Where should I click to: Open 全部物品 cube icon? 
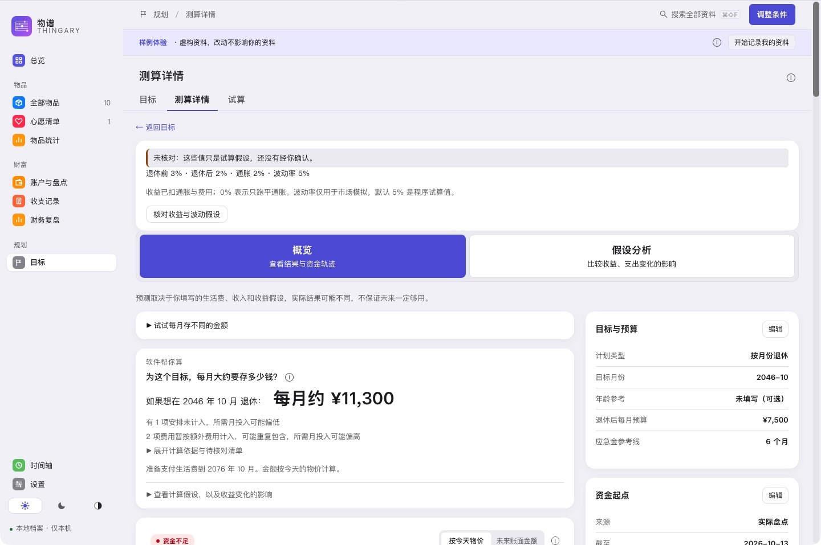coord(19,103)
